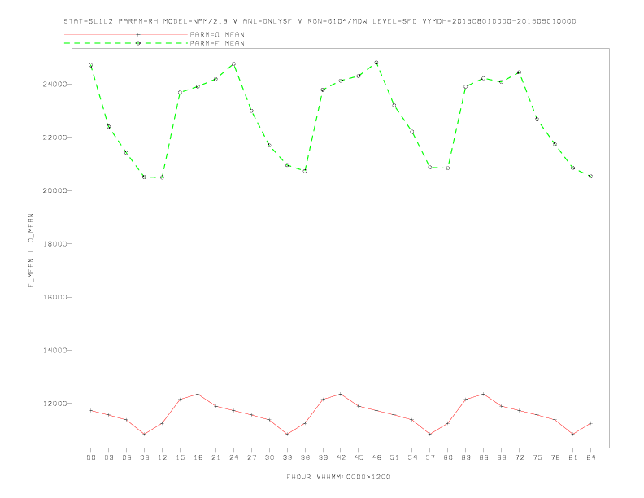Select the green F_MEAN marker at hour 84
644x498 pixels.
[590, 176]
